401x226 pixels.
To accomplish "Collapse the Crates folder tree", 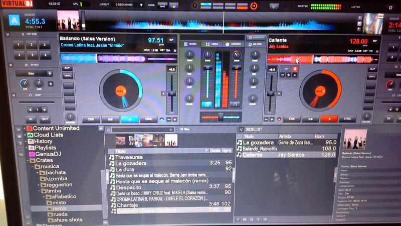I will coord(28,160).
